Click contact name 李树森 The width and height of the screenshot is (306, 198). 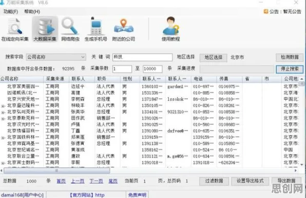[78, 99]
